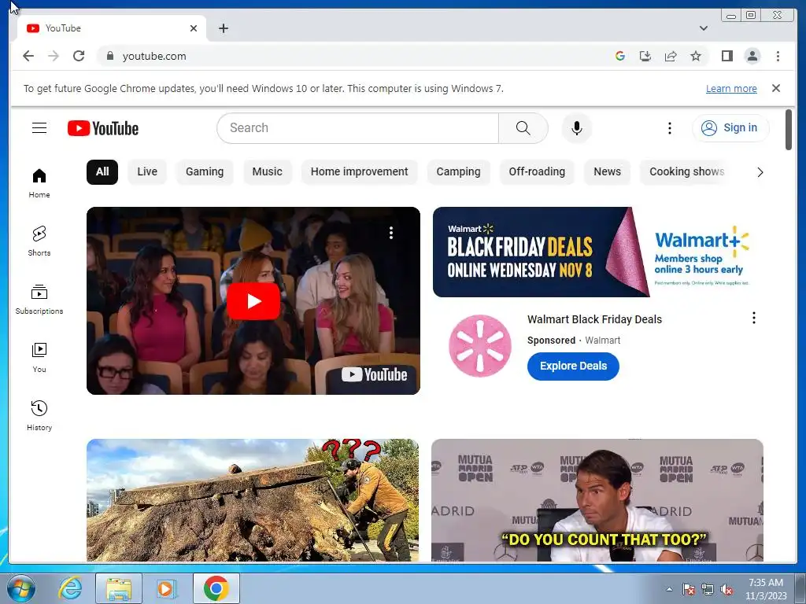Click the browser Back arrow
Screen dimensions: 806x604
28,56
